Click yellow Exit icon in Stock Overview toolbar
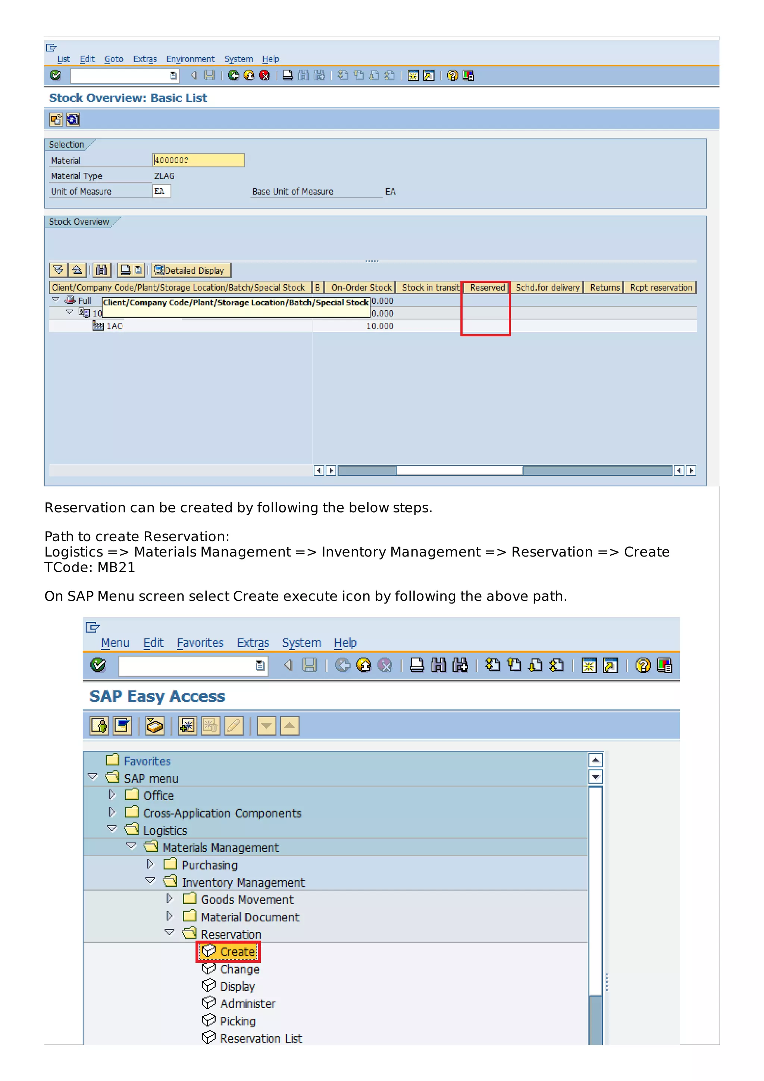The image size is (764, 1081). (249, 75)
